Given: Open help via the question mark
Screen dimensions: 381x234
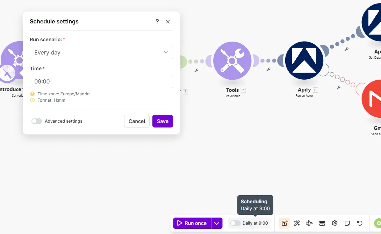Looking at the screenshot, I should 157,21.
